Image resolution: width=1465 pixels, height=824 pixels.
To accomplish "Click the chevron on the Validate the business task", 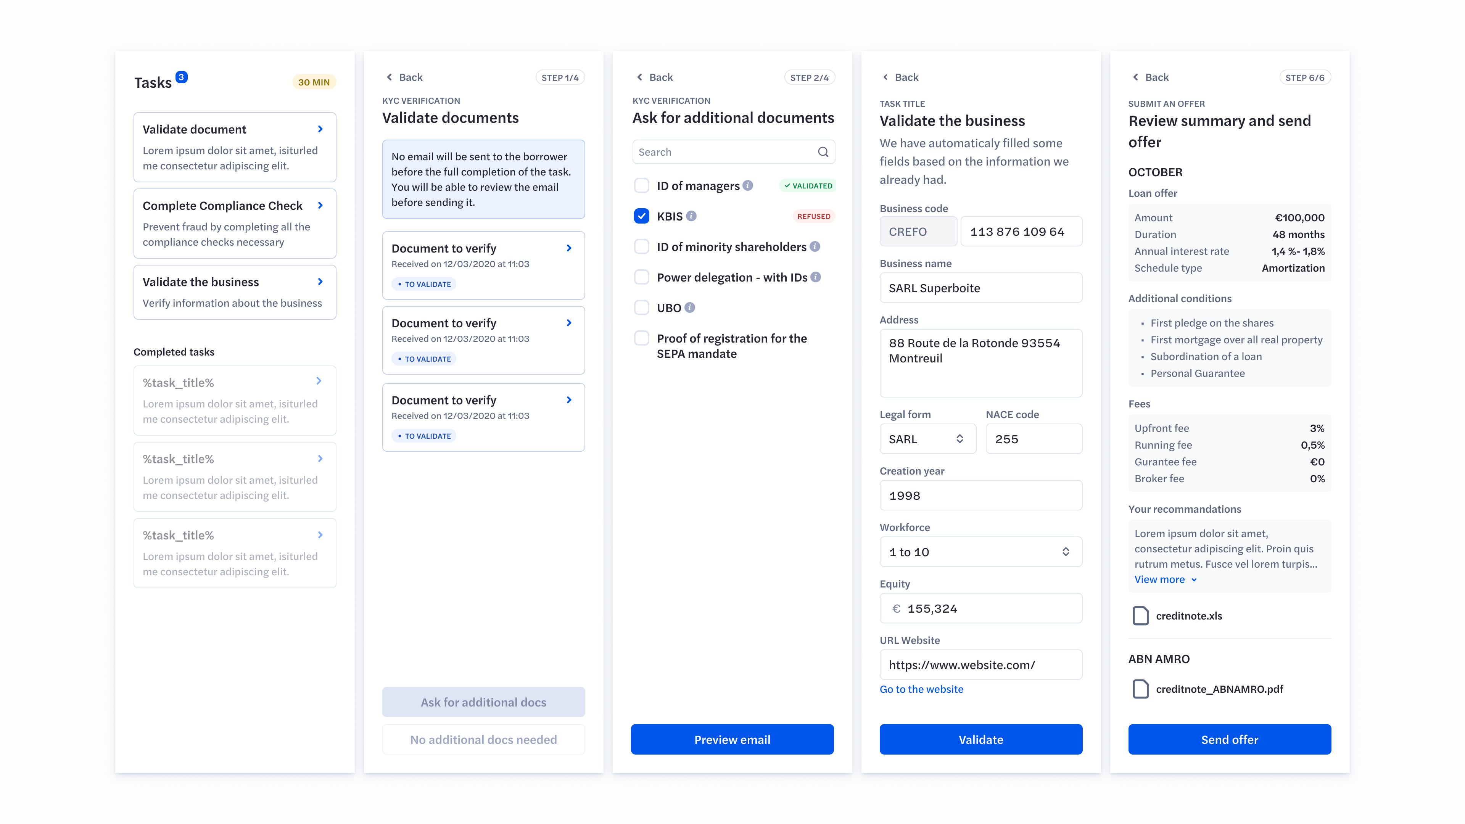I will [320, 282].
